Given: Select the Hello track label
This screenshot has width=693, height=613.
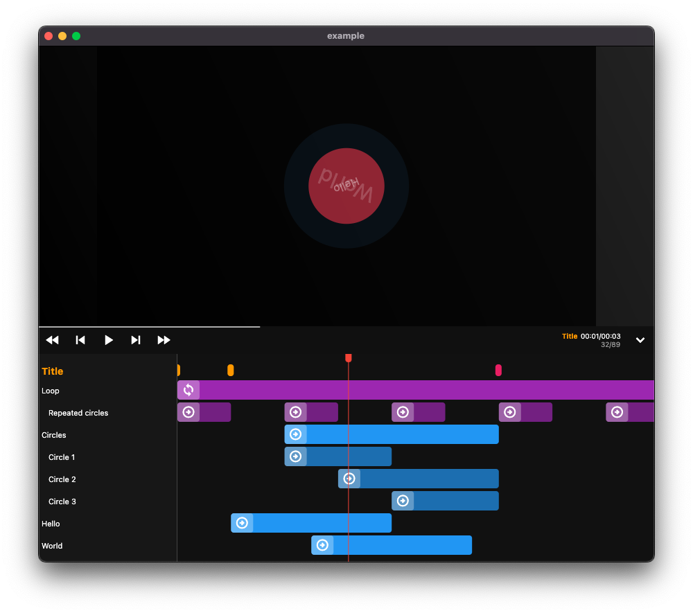Looking at the screenshot, I should click(51, 524).
